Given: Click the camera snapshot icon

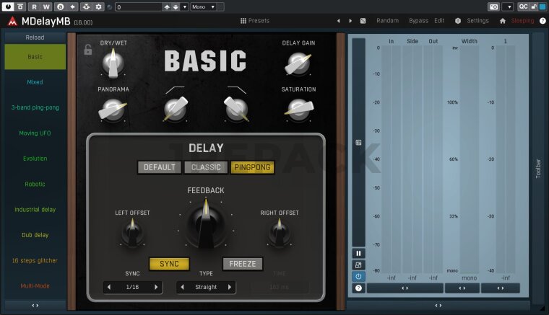Looking at the screenshot, I should tap(493, 6).
